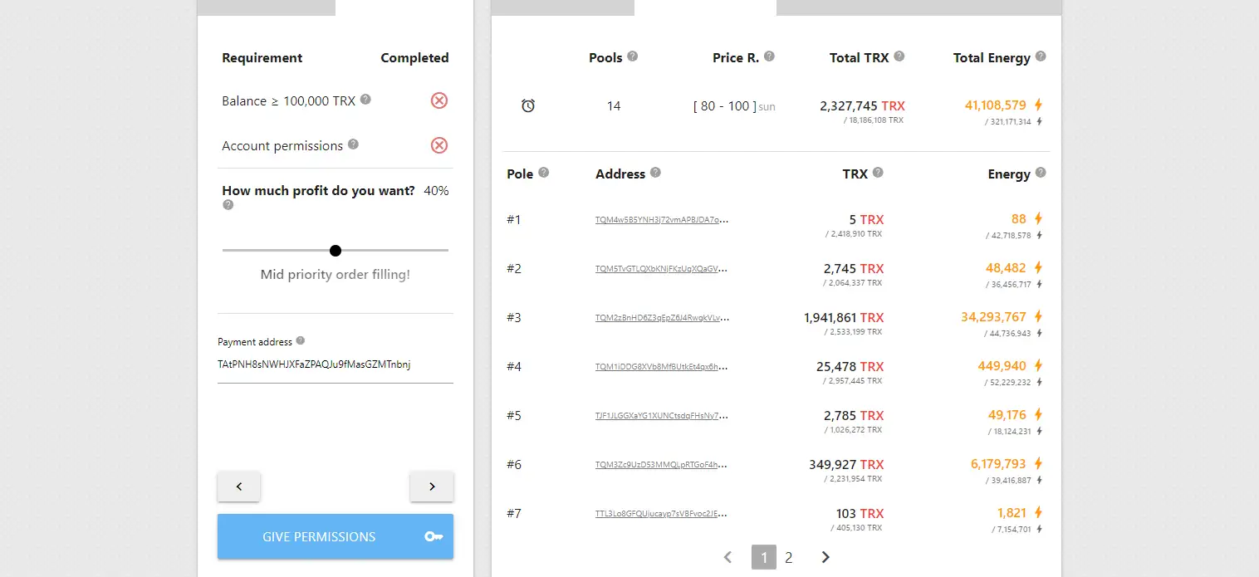Click red X status for Balance requirement
This screenshot has height=577, width=1259.
(x=439, y=100)
